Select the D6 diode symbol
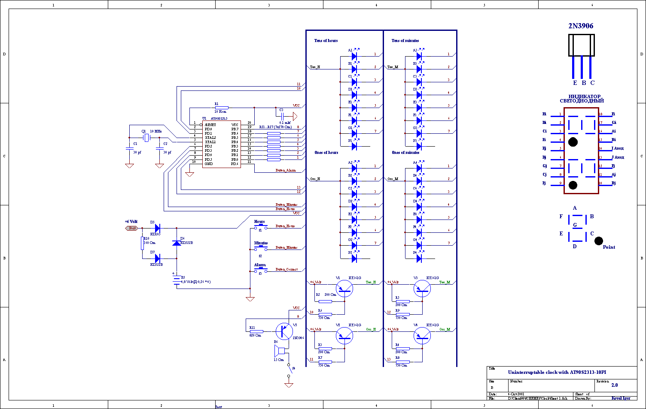The image size is (646, 409). coord(177,243)
